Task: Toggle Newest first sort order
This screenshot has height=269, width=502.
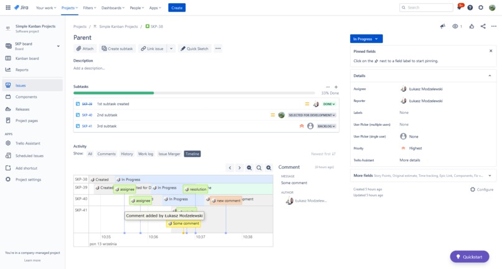Action: click(323, 154)
